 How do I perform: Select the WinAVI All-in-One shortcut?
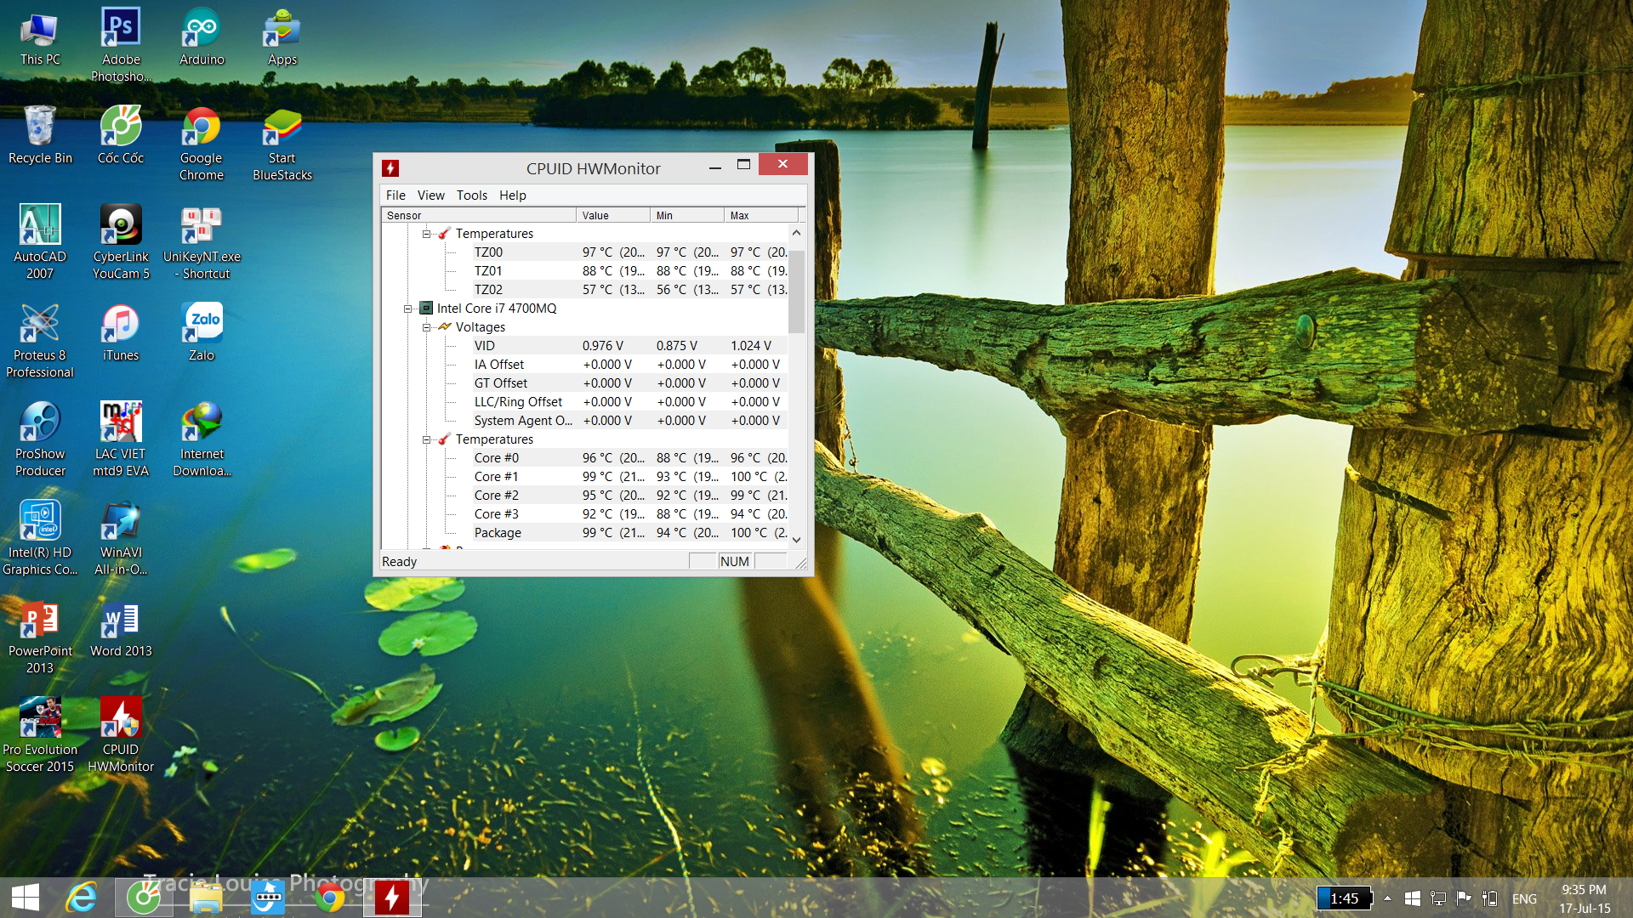pyautogui.click(x=121, y=539)
